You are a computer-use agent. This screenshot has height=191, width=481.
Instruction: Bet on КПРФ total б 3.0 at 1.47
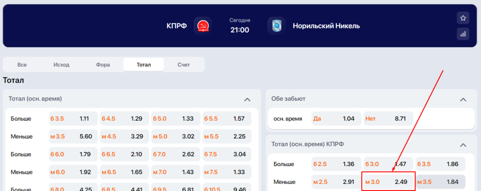pyautogui.click(x=388, y=164)
